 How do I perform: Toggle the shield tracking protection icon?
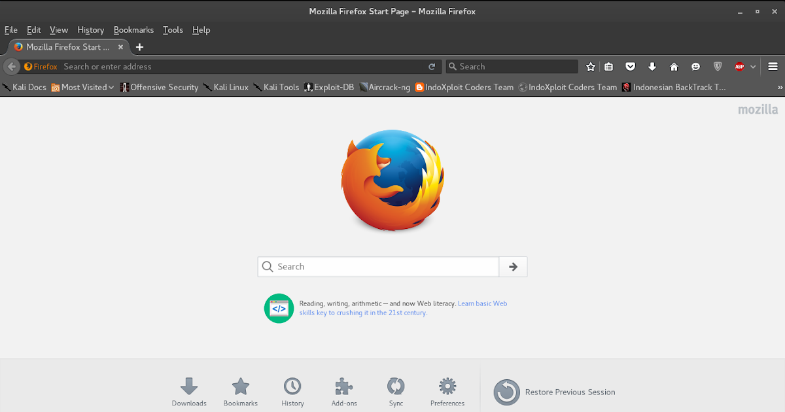pos(718,66)
